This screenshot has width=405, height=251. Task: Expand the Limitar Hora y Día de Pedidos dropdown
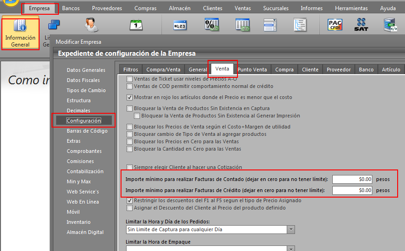291,229
